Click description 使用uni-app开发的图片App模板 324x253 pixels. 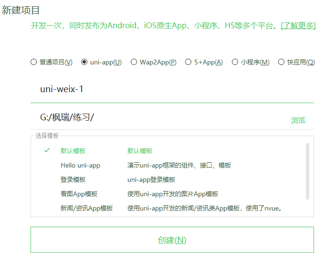pyautogui.click(x=173, y=194)
